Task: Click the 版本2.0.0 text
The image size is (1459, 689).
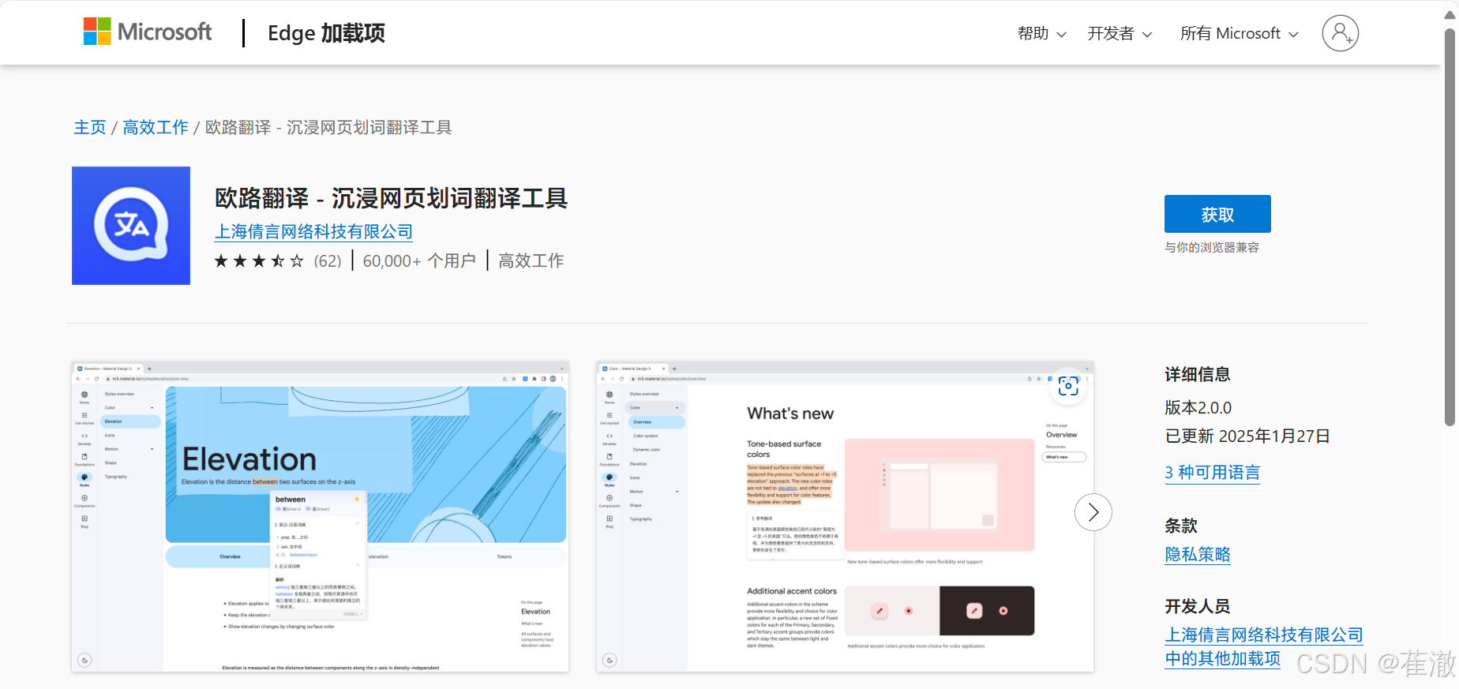Action: [x=1198, y=408]
